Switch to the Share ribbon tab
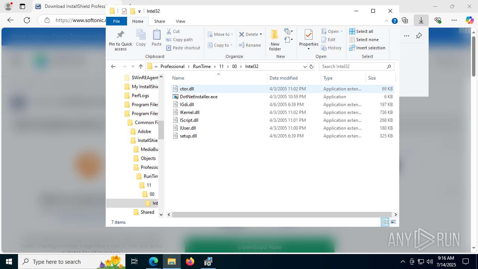 [159, 21]
